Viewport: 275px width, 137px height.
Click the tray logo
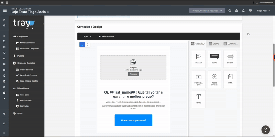pos(24,24)
